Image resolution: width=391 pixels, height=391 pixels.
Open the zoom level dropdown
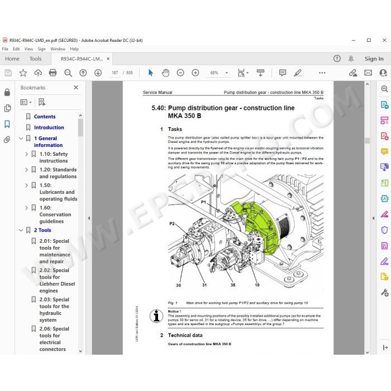click(x=227, y=73)
